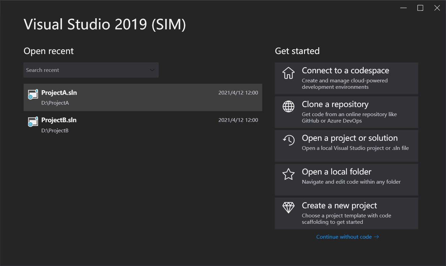Start with the Create a new project heading
This screenshot has width=446, height=266.
click(339, 206)
